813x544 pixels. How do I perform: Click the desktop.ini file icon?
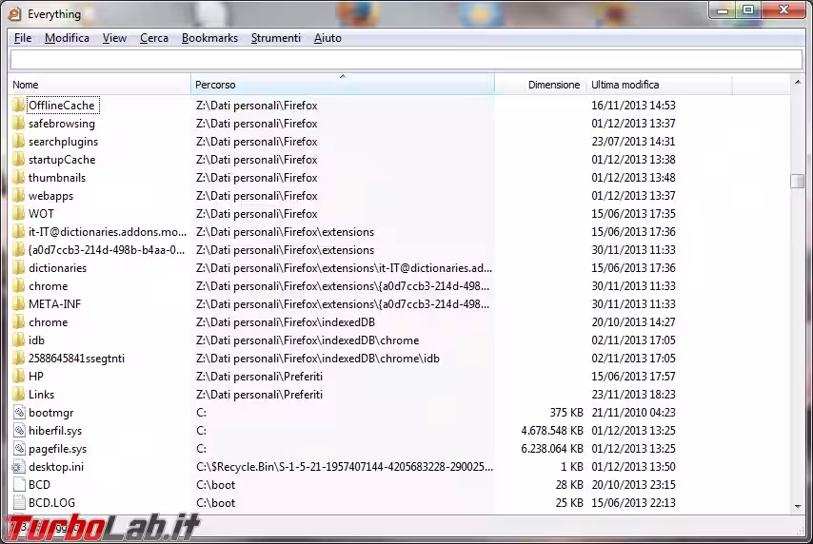19,467
